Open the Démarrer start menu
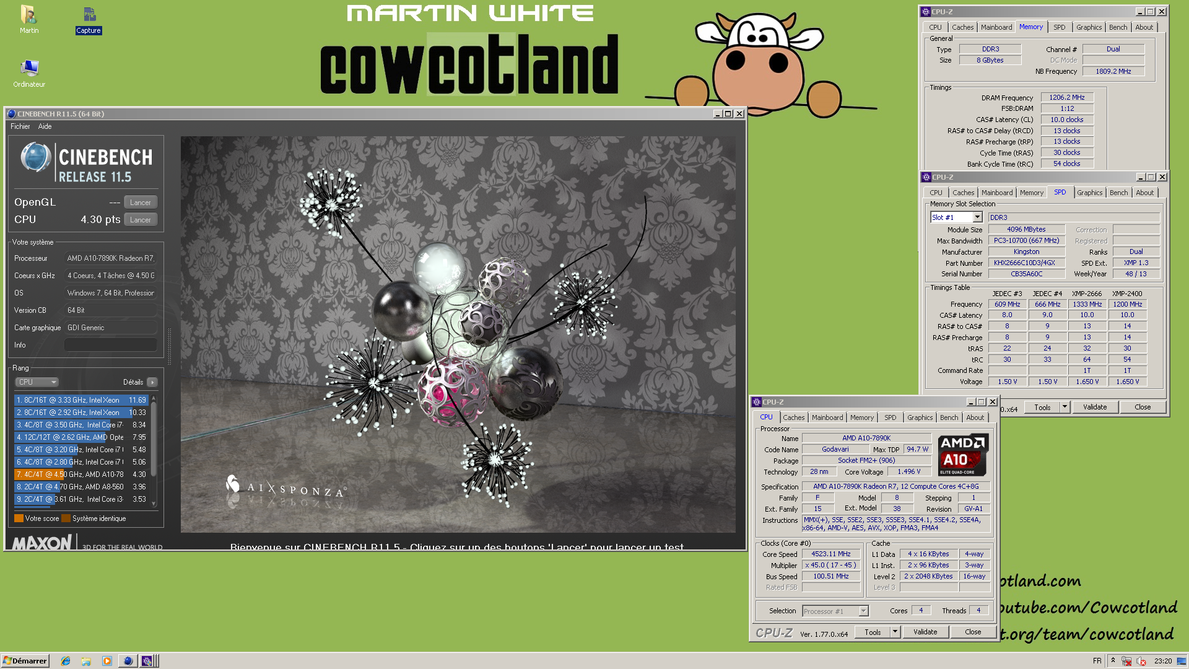 click(25, 661)
